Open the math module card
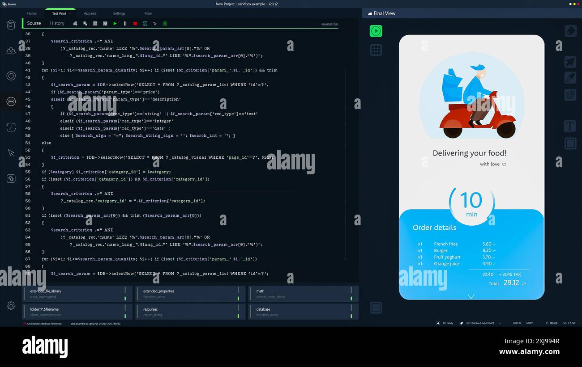Screen dimensions: 582x367 click(304, 294)
